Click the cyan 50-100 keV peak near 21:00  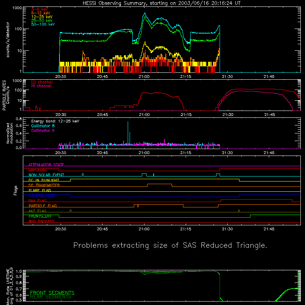click(145, 13)
